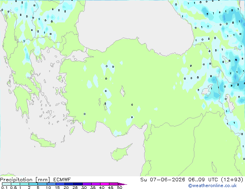Click the "06..09 UTC" time text
Image resolution: width=245 pixels, height=189 pixels.
[x=203, y=180]
